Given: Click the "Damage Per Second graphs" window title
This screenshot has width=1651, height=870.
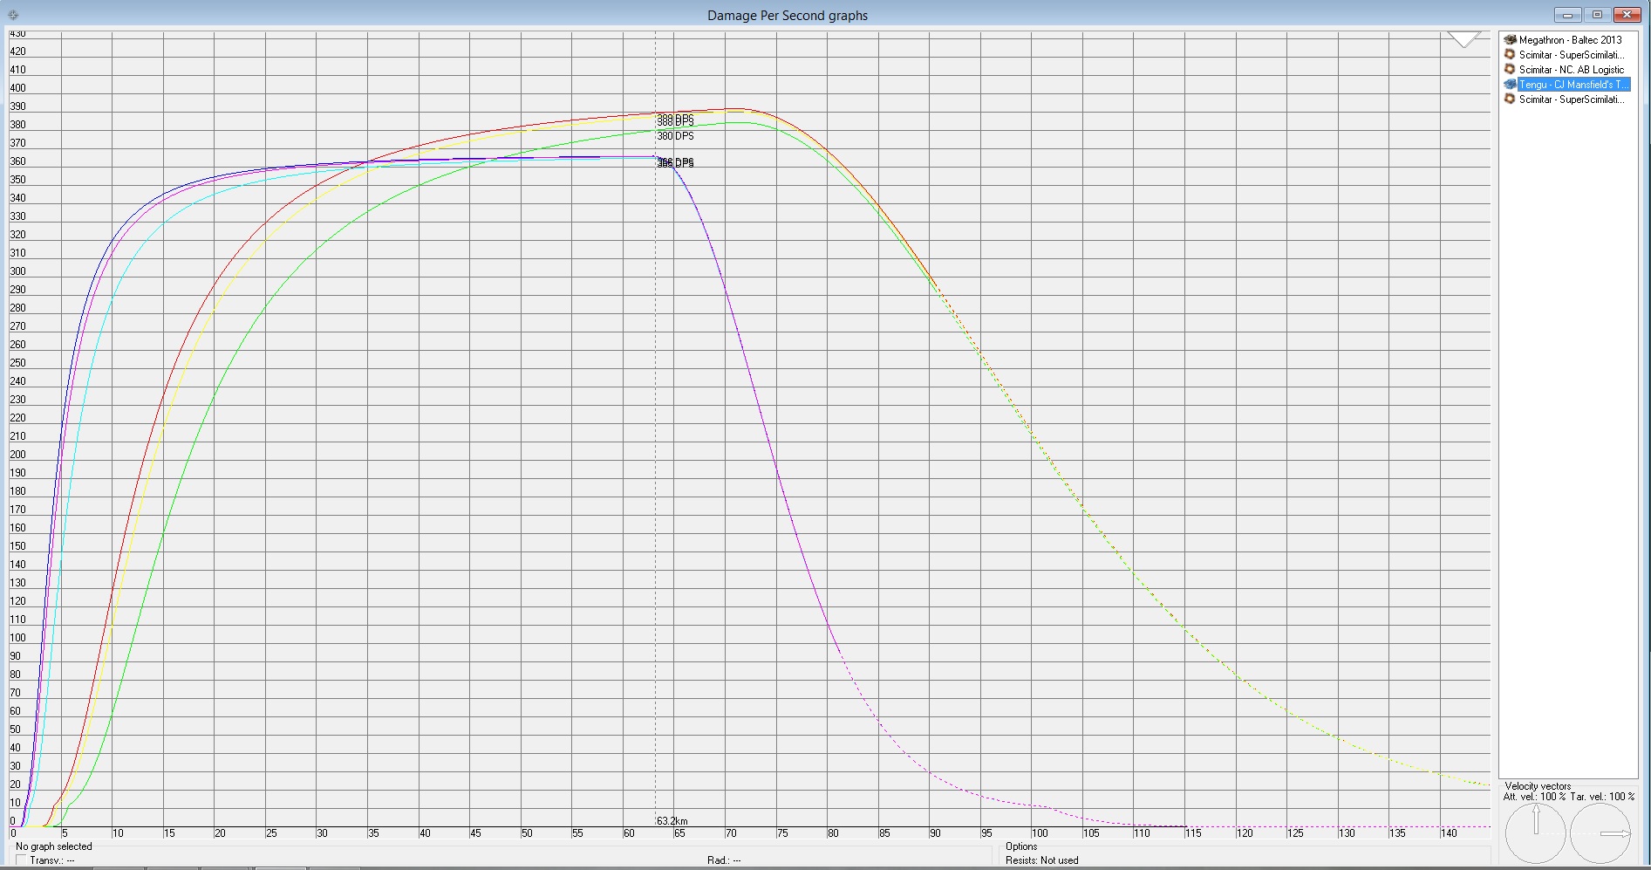Looking at the screenshot, I should pyautogui.click(x=788, y=16).
